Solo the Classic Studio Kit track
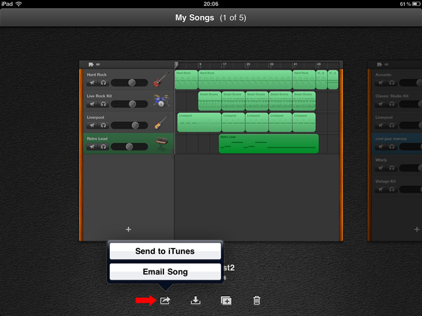Viewport: 422px width, 316px height. pos(392,104)
